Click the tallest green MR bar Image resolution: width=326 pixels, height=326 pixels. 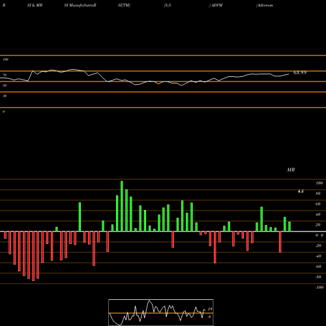[122, 206]
